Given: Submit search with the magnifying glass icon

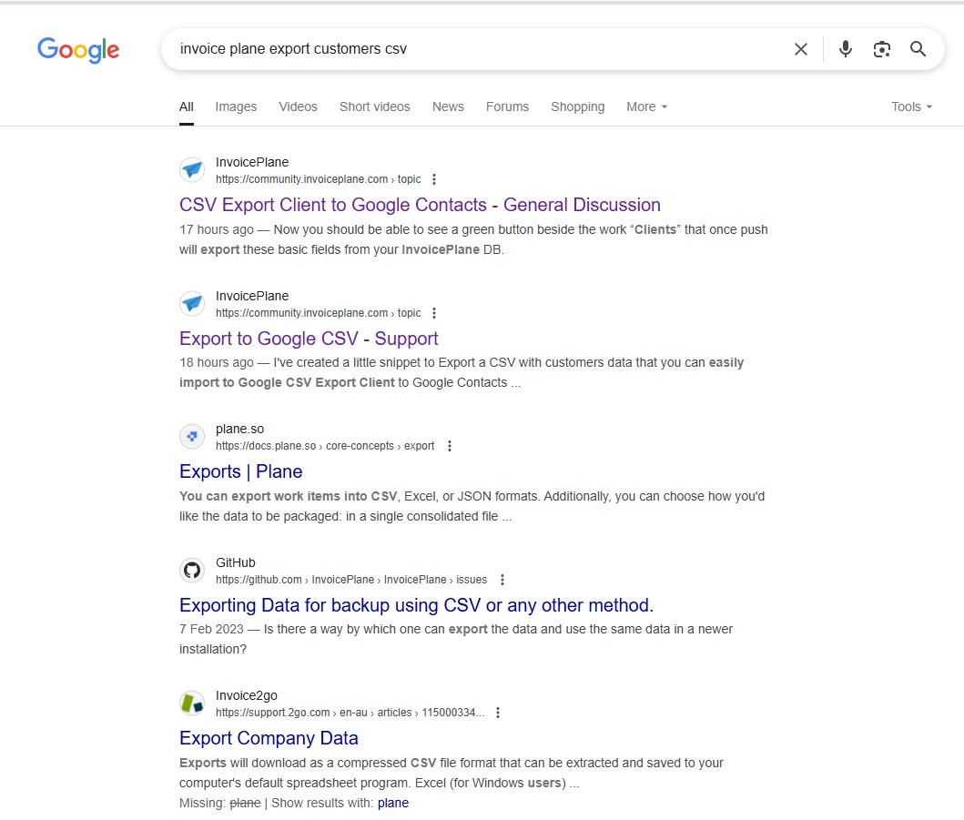Looking at the screenshot, I should coord(918,49).
